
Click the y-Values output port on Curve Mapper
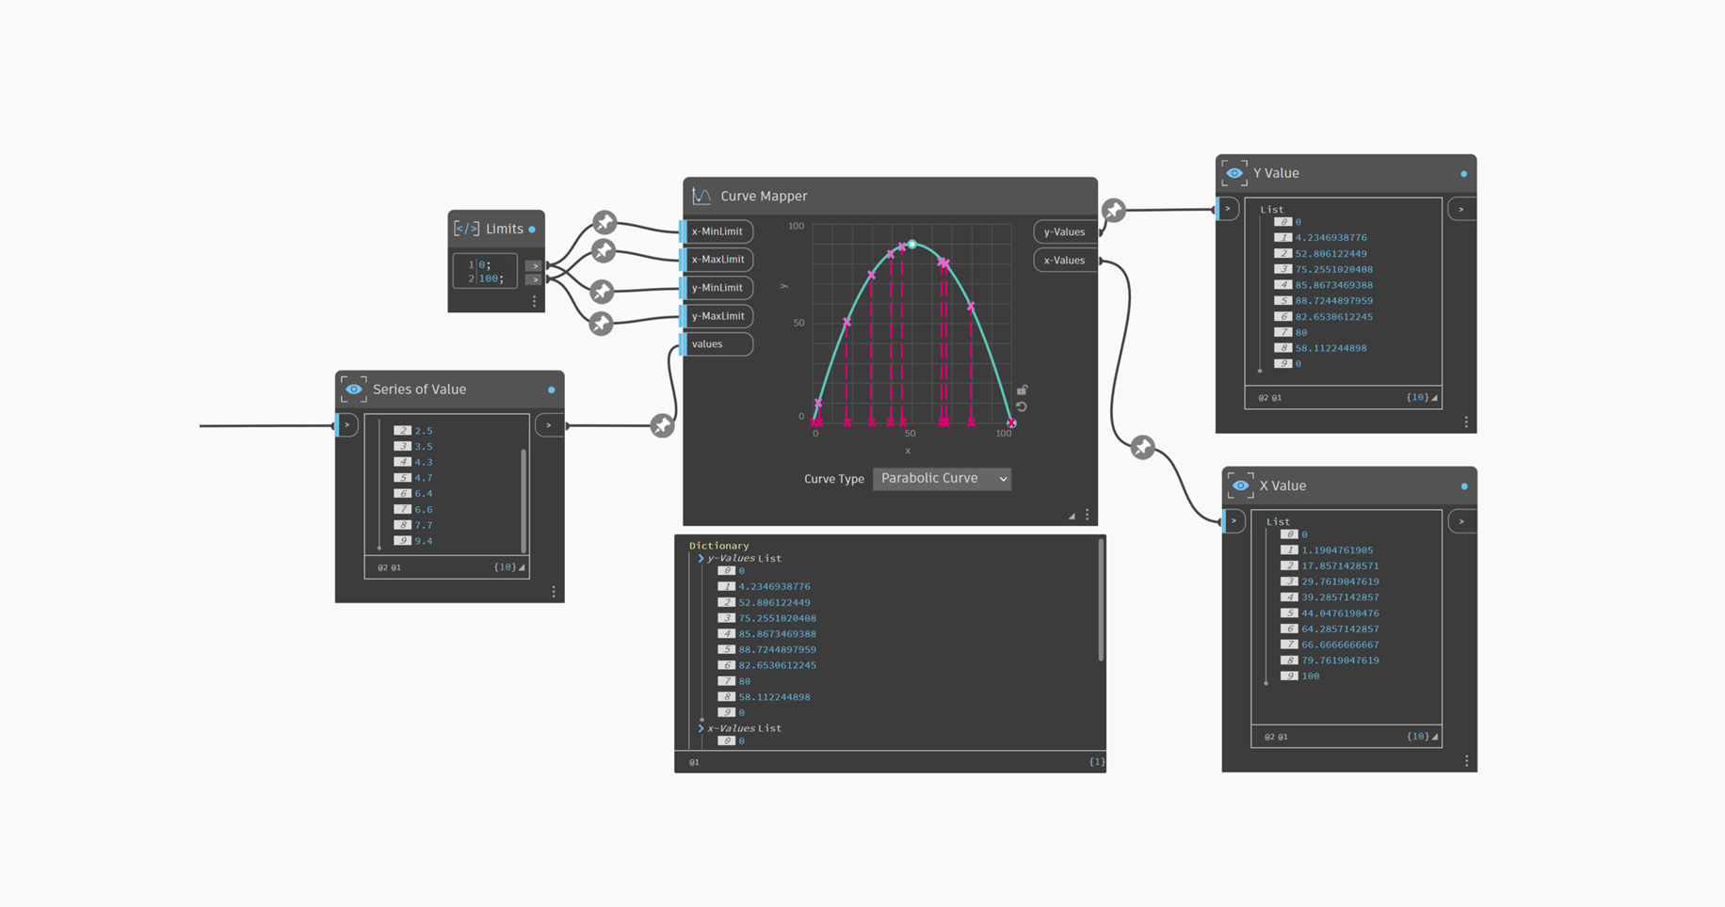(1064, 231)
